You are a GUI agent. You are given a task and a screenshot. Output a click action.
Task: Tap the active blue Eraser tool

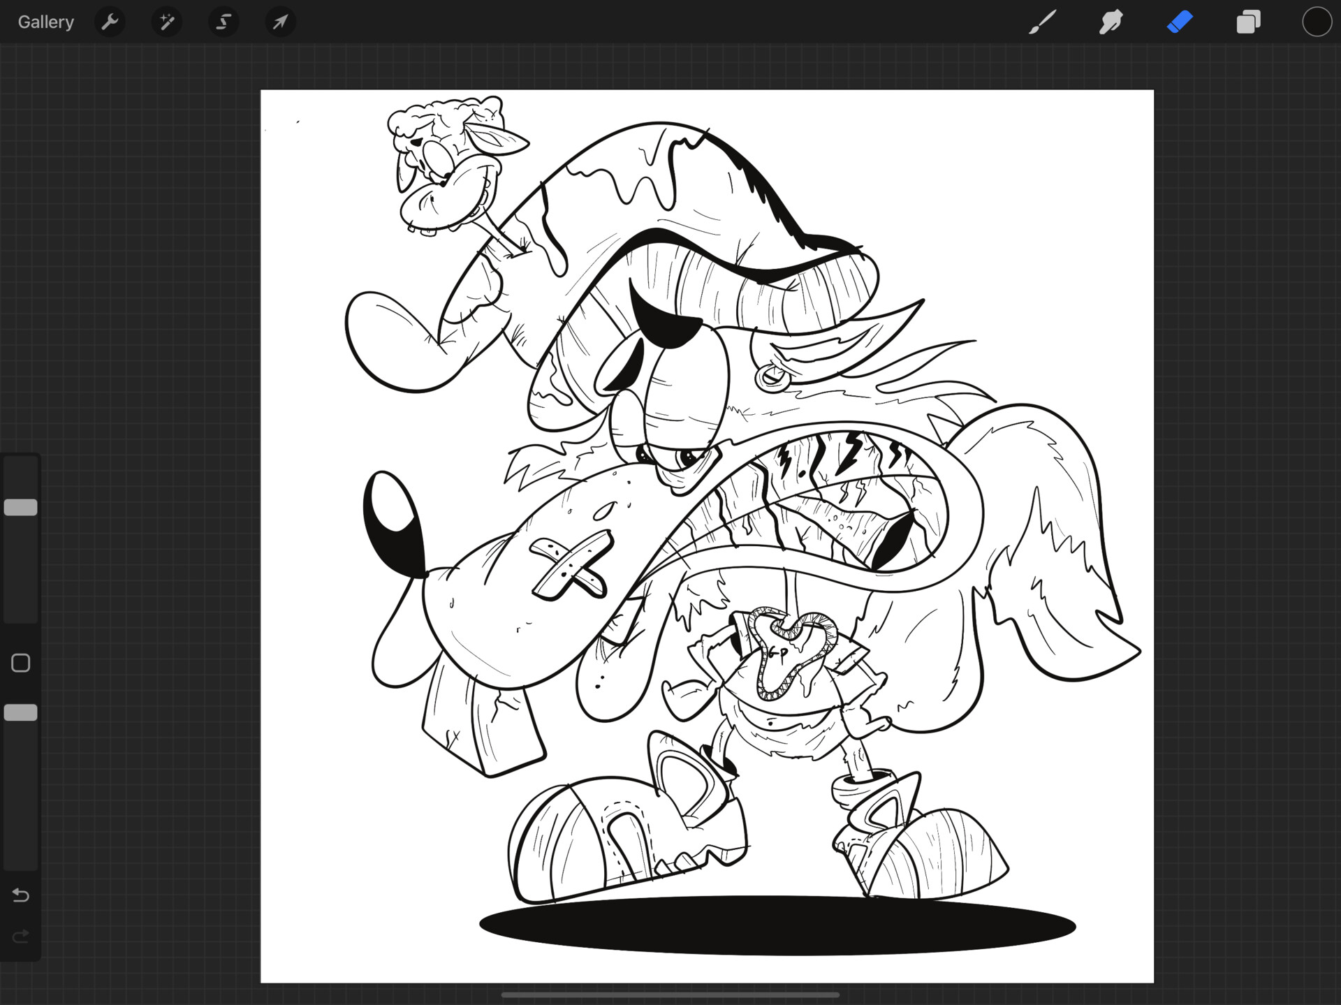click(x=1180, y=22)
